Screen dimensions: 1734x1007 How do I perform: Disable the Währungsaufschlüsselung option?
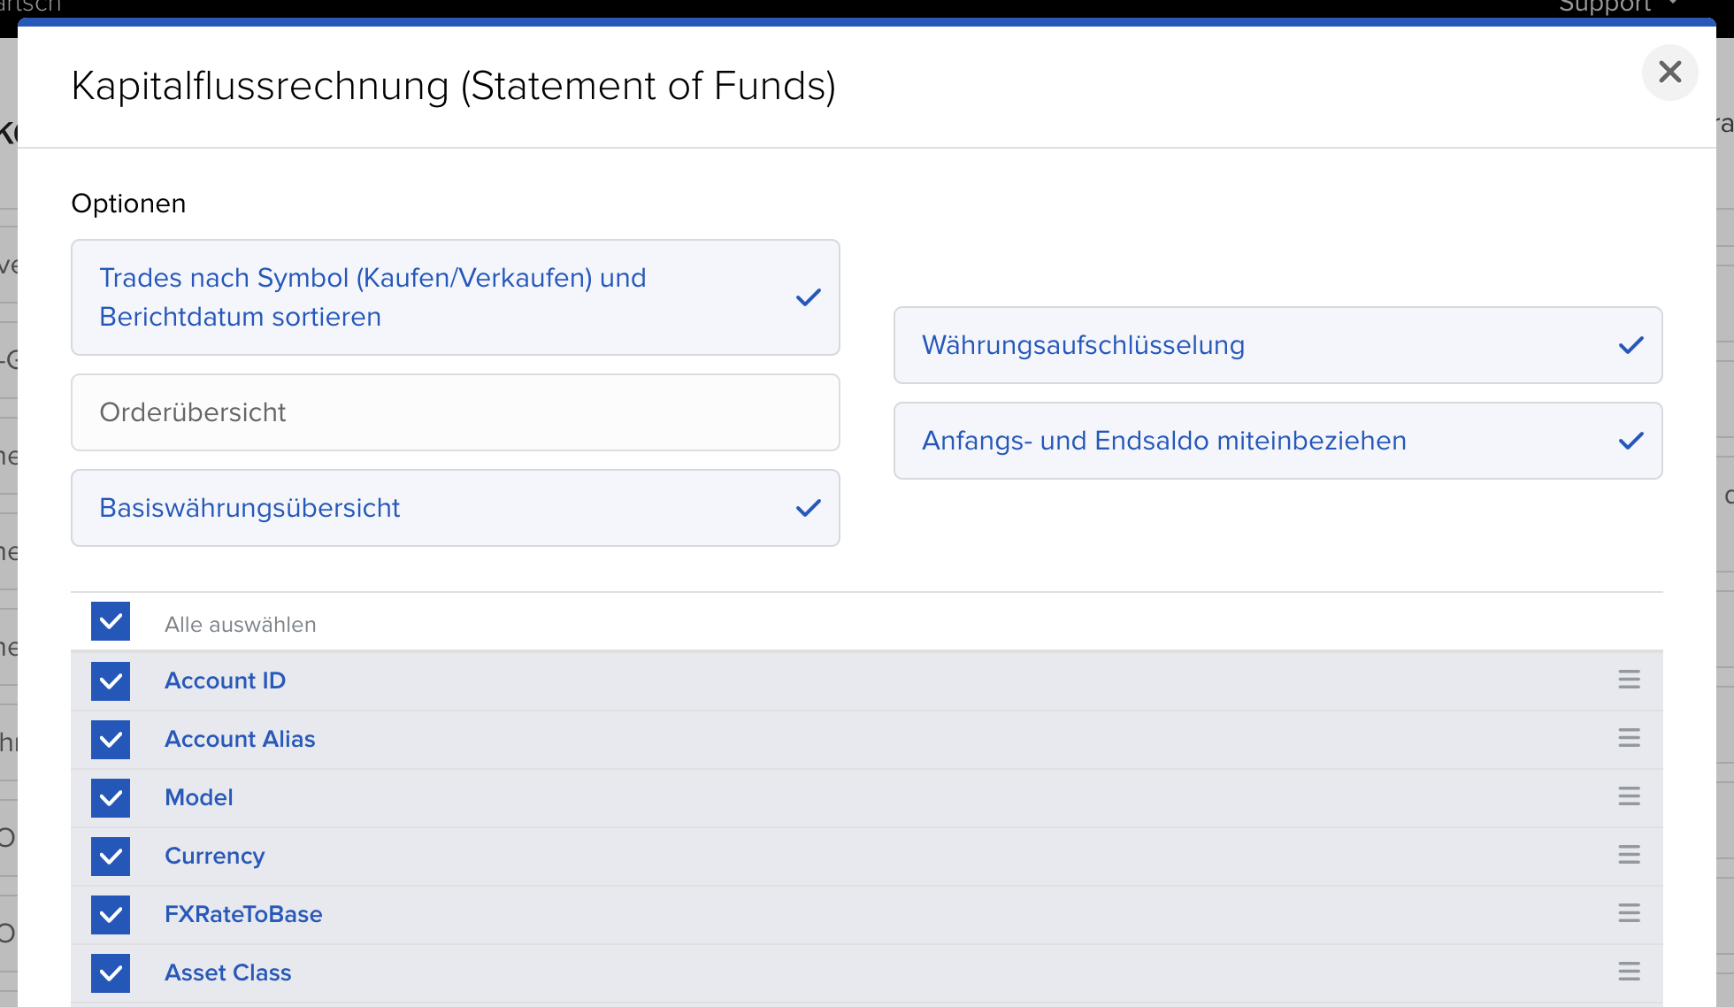point(1277,345)
